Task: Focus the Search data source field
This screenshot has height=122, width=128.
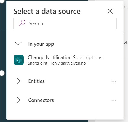Action: pos(65,23)
